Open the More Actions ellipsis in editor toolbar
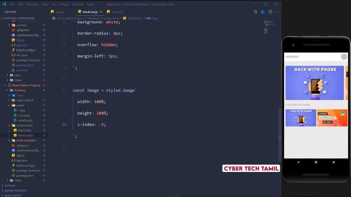The image size is (351, 197). (278, 12)
